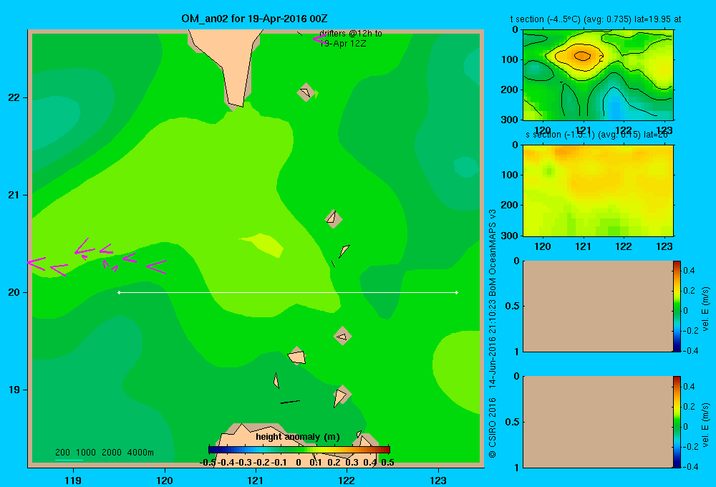
Task: Click the 'height anomaly (m)' colorbar title
Action: (298, 437)
